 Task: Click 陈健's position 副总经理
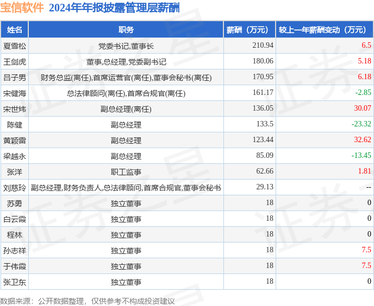(126, 125)
